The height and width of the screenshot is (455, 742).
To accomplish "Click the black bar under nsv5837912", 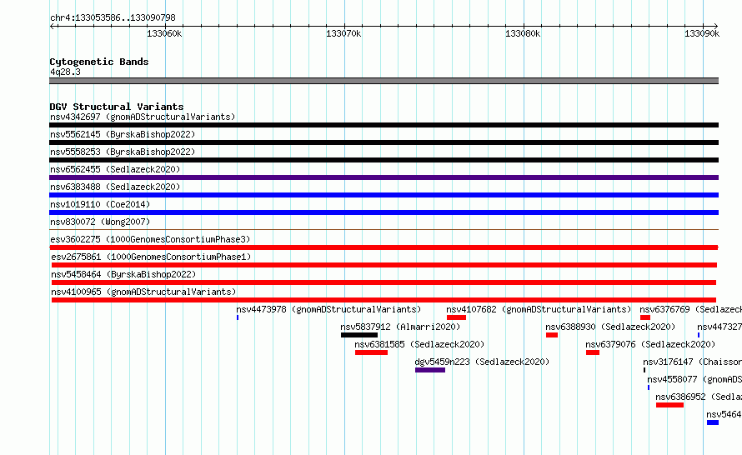I will pos(359,335).
